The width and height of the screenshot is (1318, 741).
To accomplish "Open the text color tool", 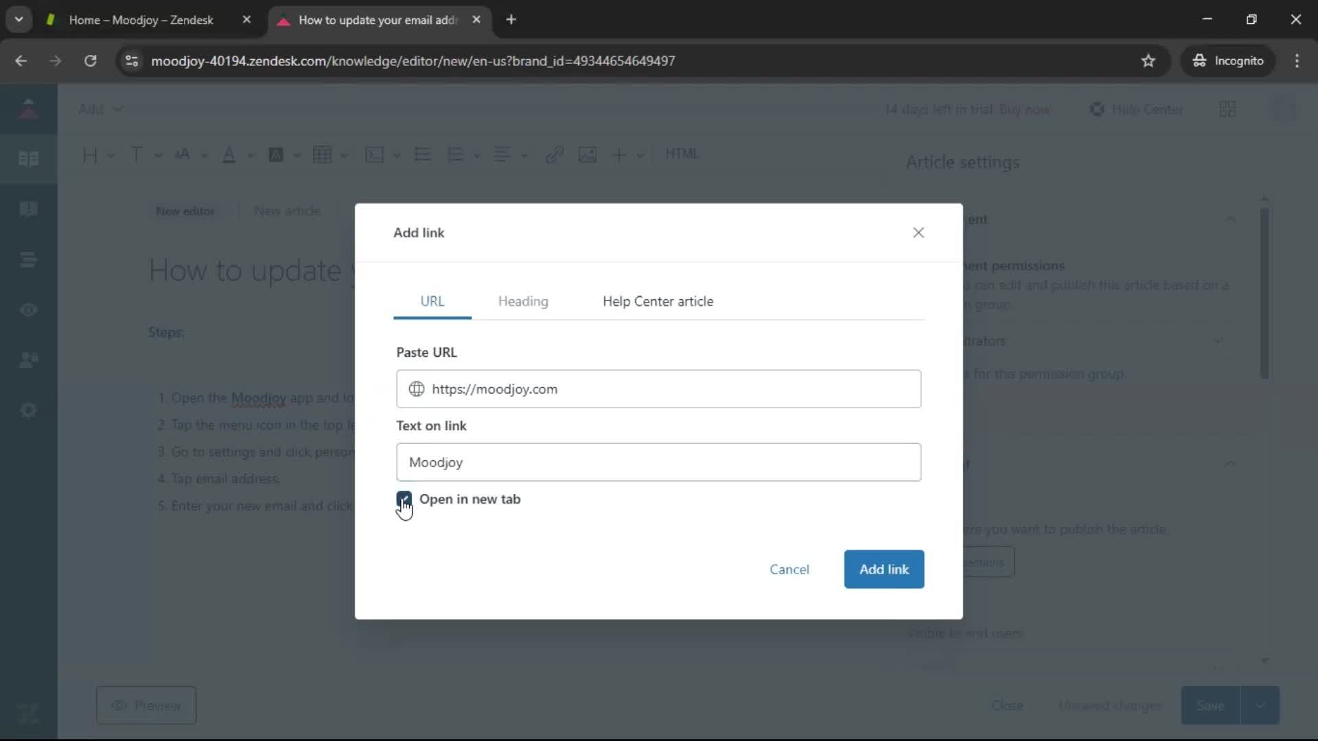I will [229, 155].
